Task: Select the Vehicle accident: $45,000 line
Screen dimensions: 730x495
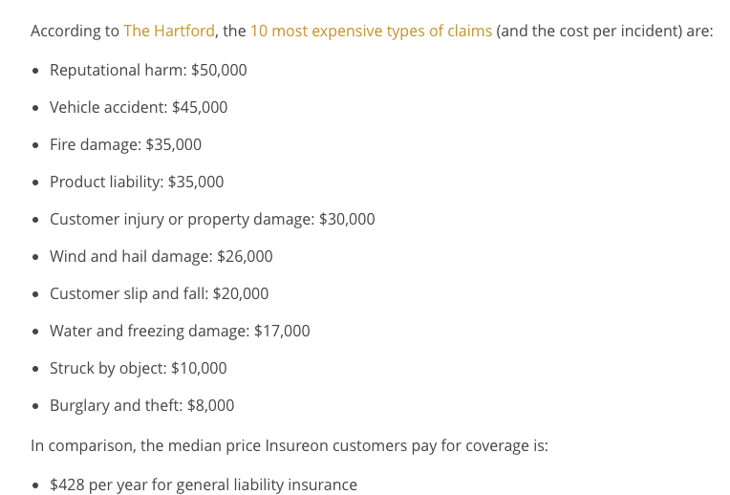Action: pyautogui.click(x=139, y=107)
